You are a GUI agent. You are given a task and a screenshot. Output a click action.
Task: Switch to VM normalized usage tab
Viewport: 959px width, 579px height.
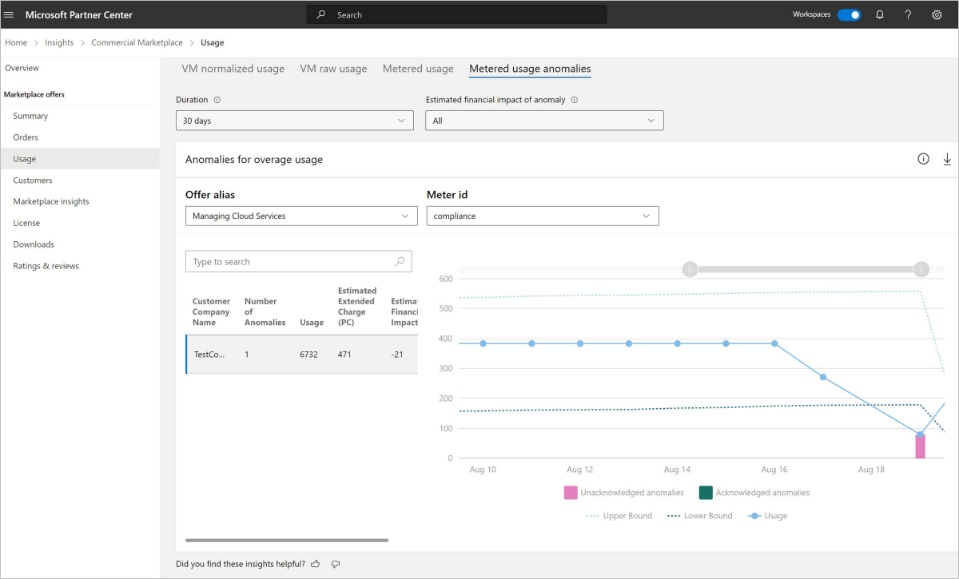[233, 69]
